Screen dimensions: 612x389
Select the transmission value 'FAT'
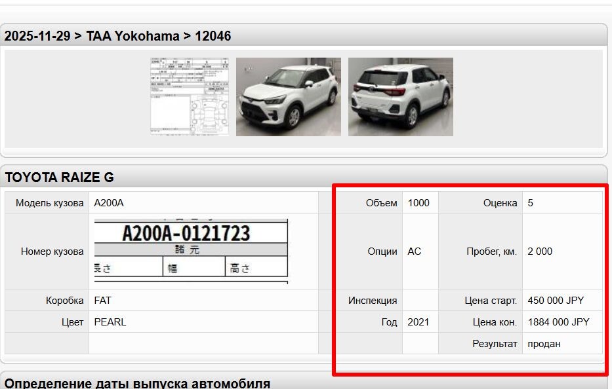(102, 301)
